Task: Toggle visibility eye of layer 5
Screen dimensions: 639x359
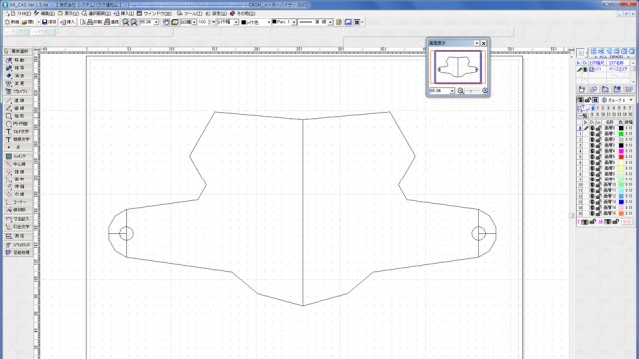Action: click(592, 157)
